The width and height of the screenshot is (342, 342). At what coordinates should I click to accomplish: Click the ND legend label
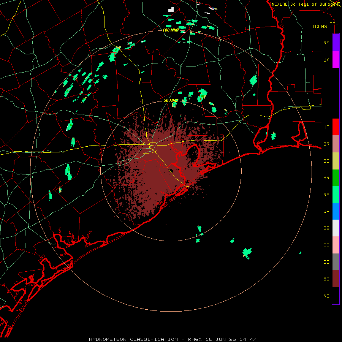click(x=326, y=296)
